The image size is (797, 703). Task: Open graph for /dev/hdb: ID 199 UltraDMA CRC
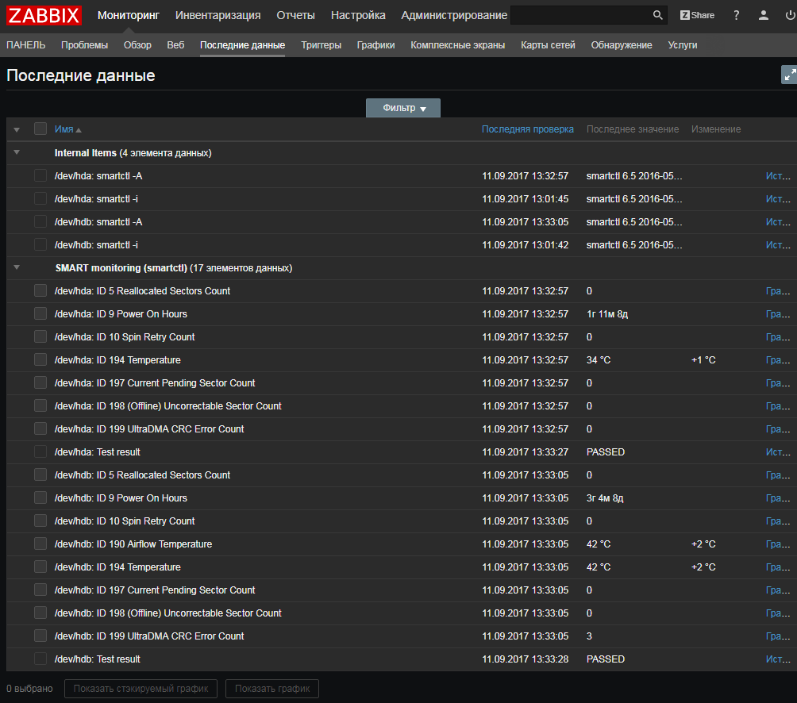(x=778, y=636)
